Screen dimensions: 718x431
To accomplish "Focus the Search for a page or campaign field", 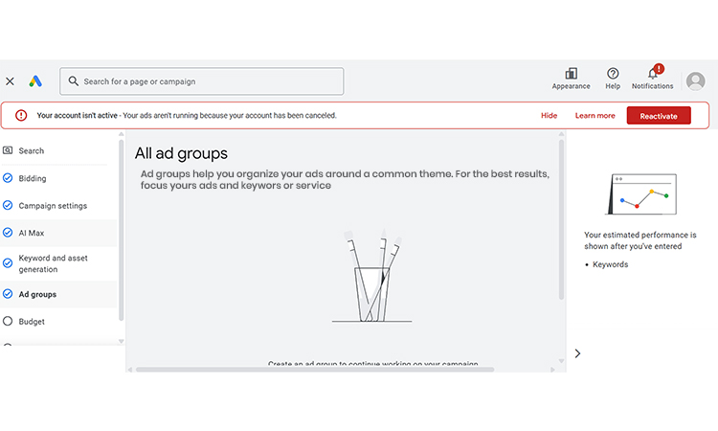I will pos(201,81).
